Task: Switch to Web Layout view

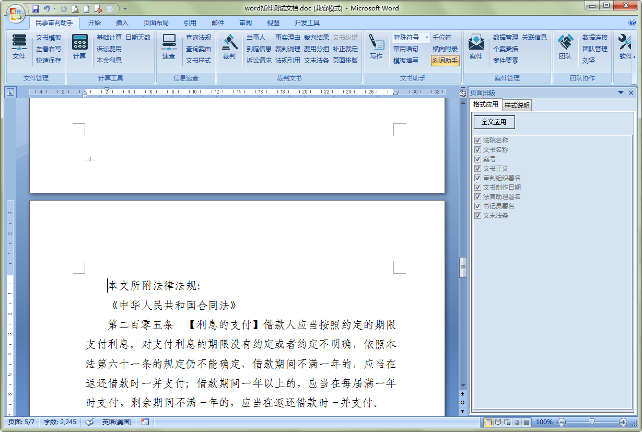Action: (507, 422)
